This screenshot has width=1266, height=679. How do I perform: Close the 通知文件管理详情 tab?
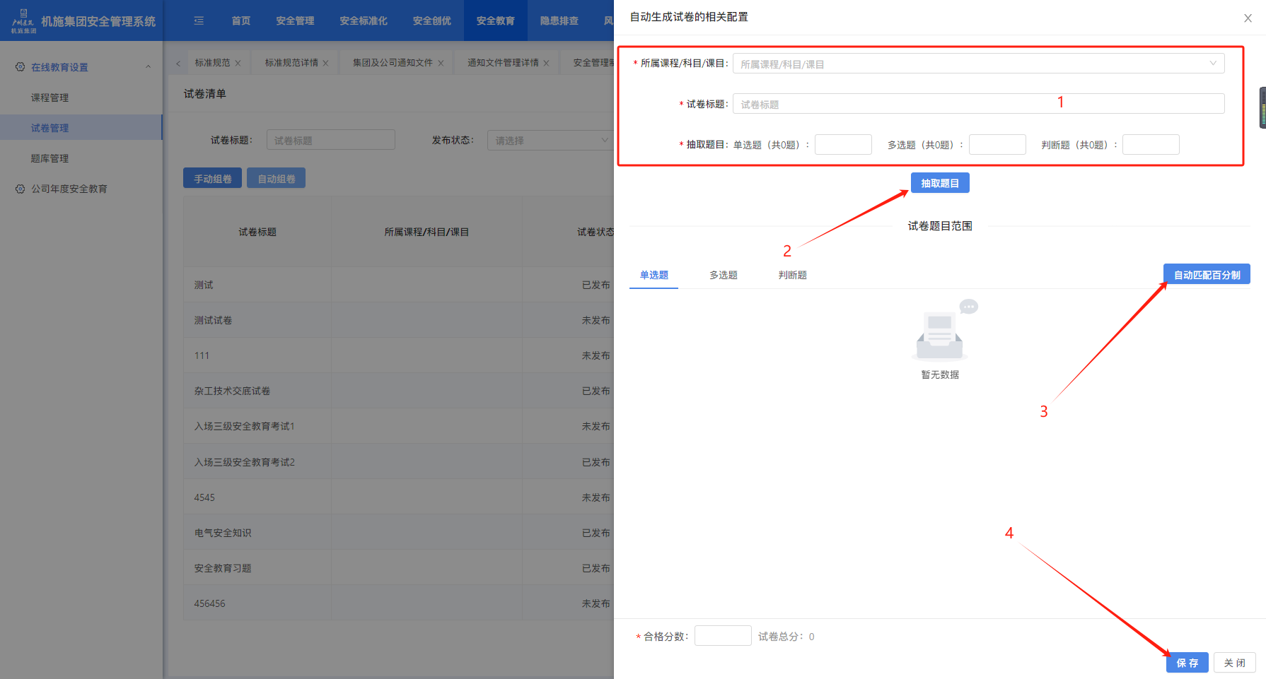tap(546, 63)
